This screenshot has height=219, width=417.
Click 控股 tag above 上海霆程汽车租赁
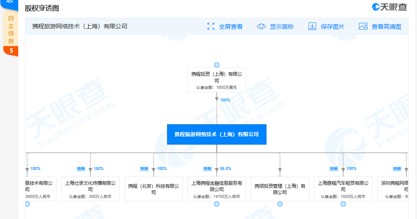pyautogui.click(x=334, y=169)
